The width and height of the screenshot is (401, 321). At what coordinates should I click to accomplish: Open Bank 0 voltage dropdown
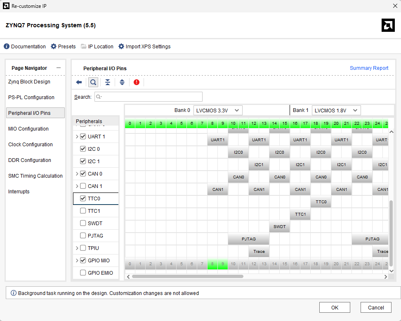coord(218,110)
